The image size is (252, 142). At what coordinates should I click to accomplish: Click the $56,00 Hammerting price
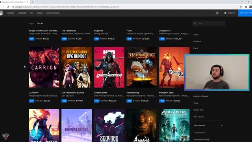pos(145,101)
